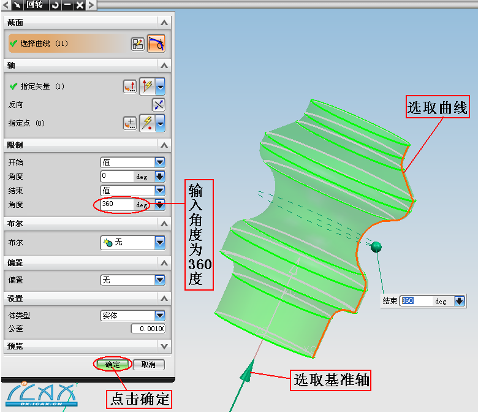
Task: Open the 体类型 body type dropdown
Action: click(x=159, y=316)
